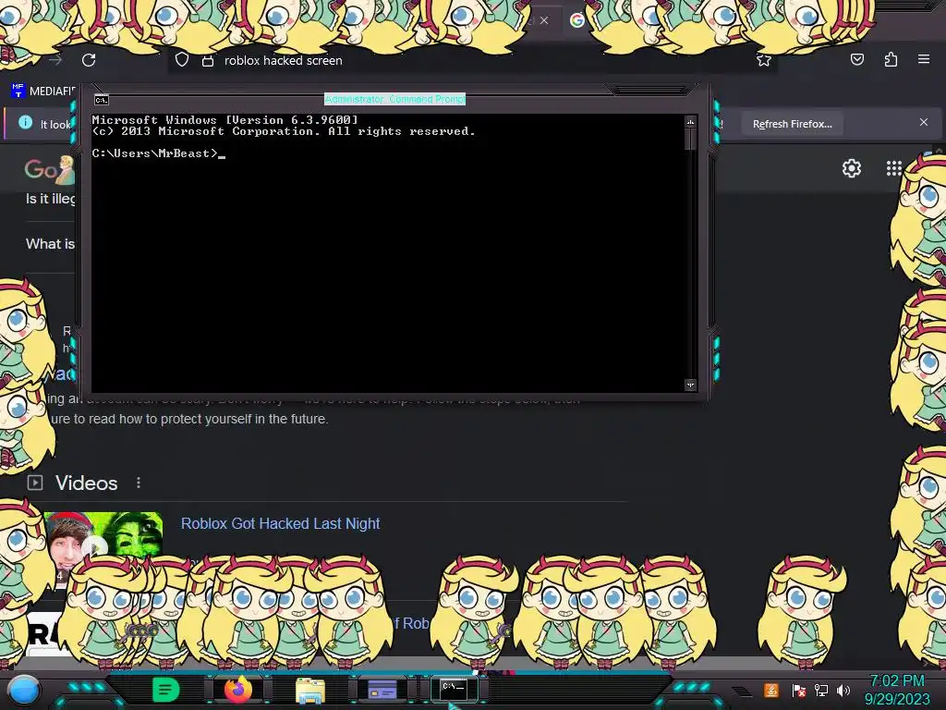Viewport: 946px width, 710px height.
Task: Open the network tray icon
Action: pyautogui.click(x=821, y=690)
